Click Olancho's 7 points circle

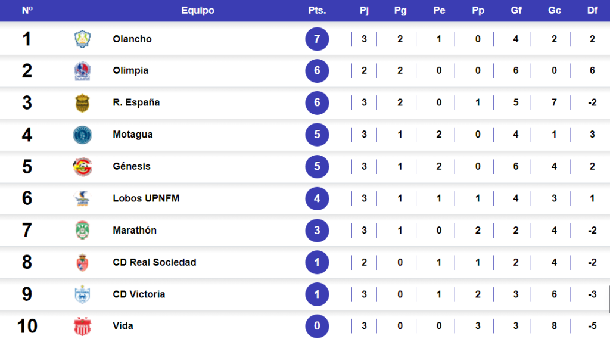pos(317,39)
